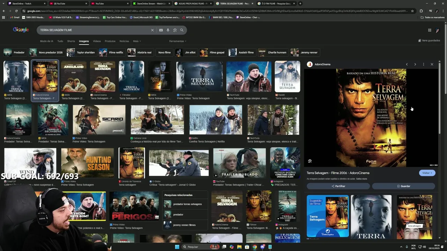Go to the Google logo homepage
Viewport: 447px width, 251px height.
click(x=21, y=30)
